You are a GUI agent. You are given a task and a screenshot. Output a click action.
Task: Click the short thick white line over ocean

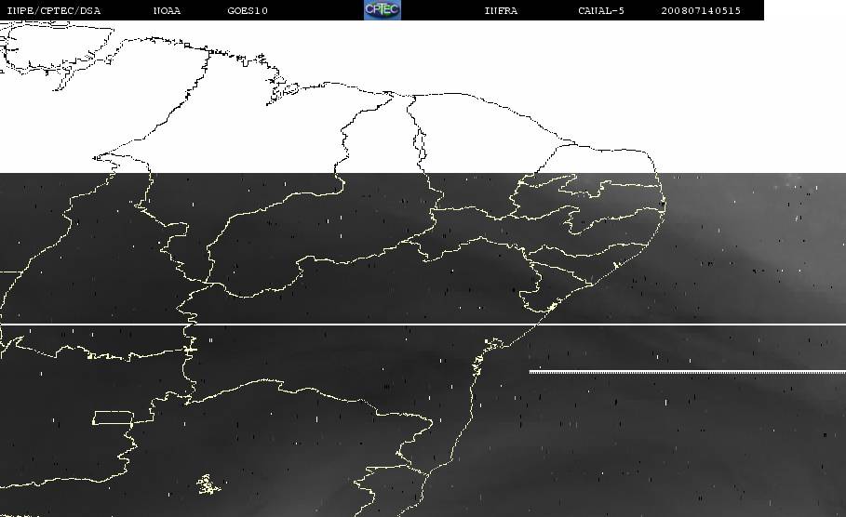687,372
